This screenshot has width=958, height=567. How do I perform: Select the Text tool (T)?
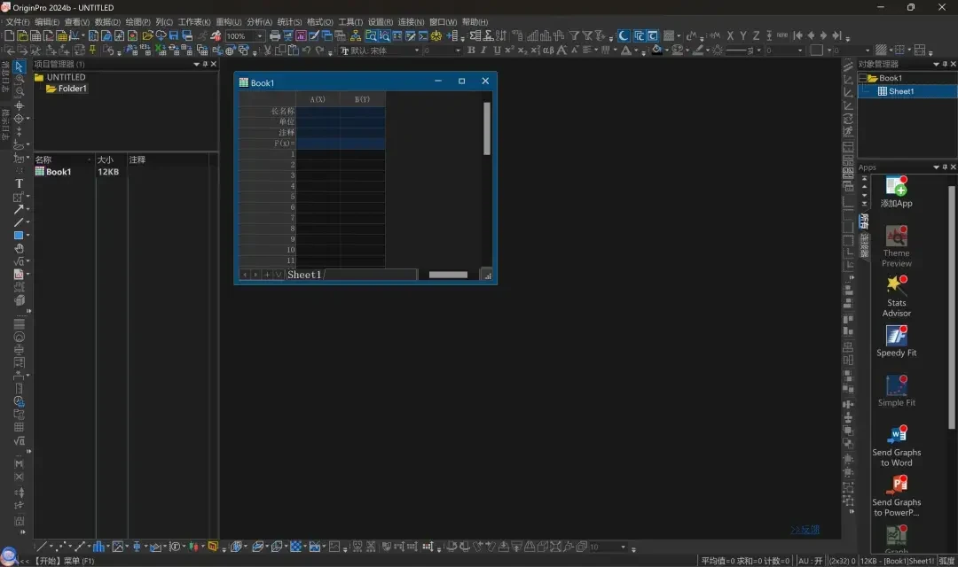point(19,183)
